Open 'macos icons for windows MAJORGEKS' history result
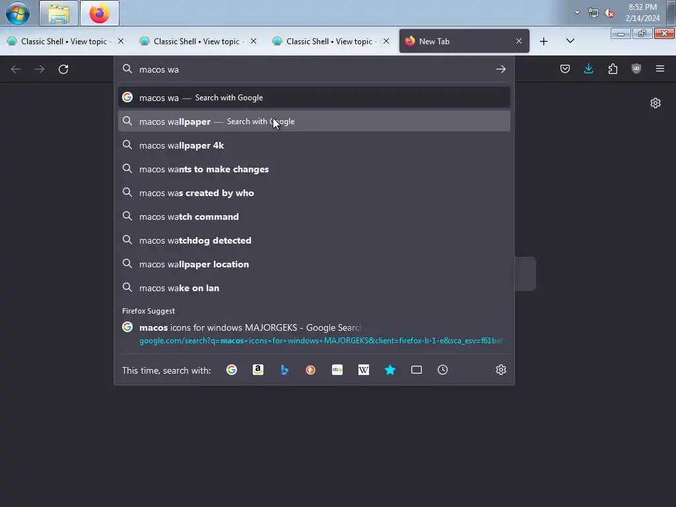 [314, 333]
